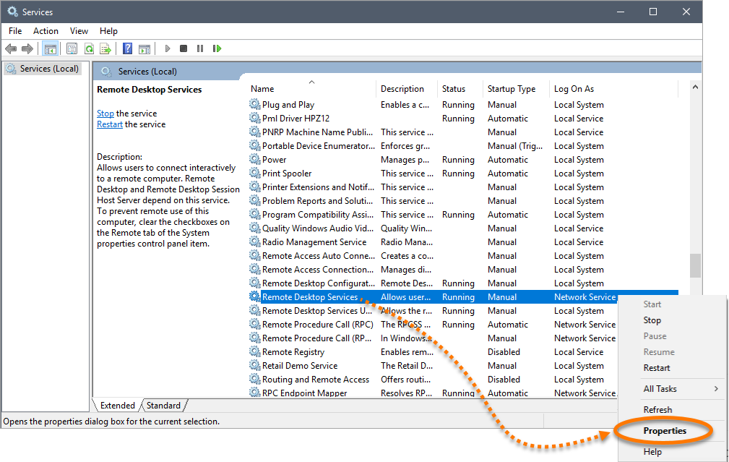The height and width of the screenshot is (462, 729).
Task: Sort by the Name column header
Action: pos(311,88)
